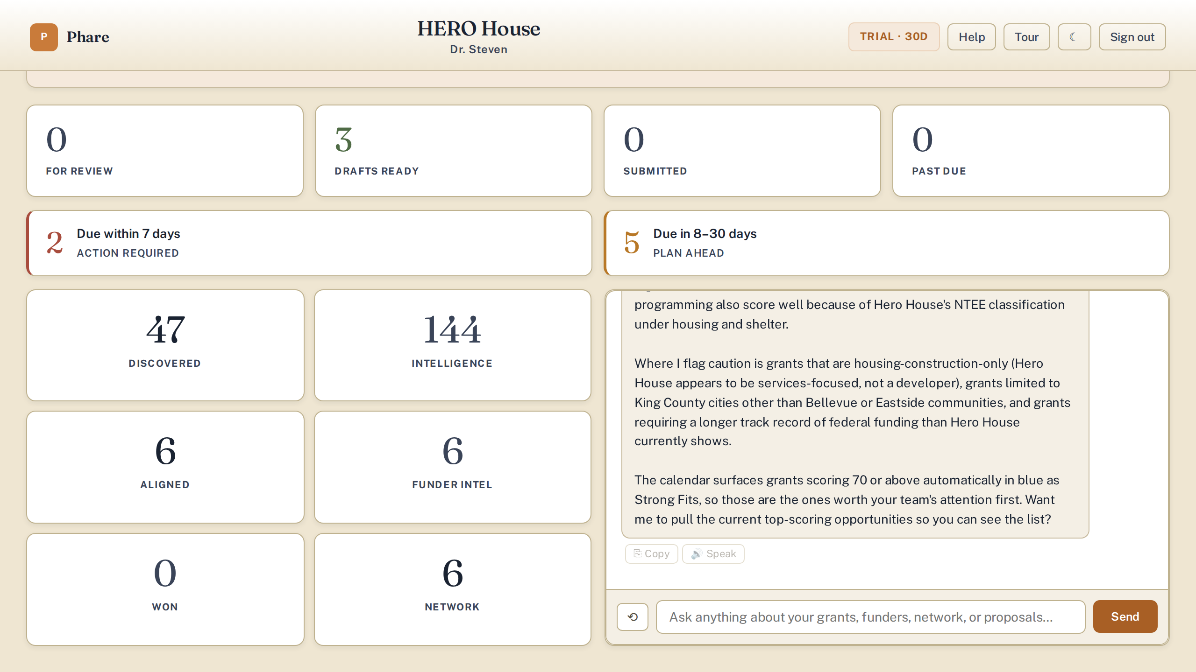
Task: Open Due in 8–30 days card
Action: point(887,243)
